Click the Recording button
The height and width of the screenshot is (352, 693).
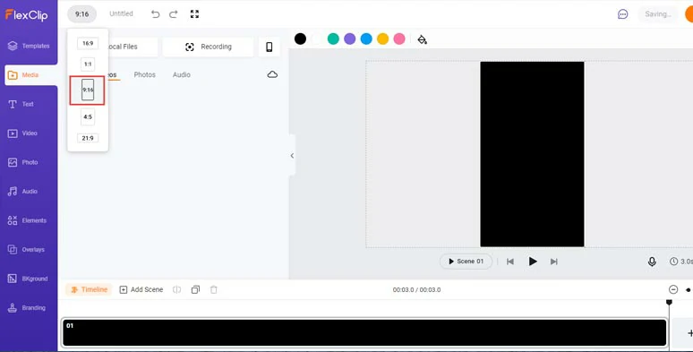[x=208, y=47]
